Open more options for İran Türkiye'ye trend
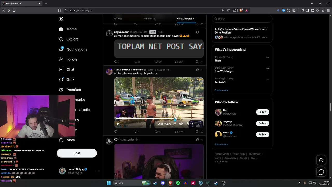 (268, 69)
